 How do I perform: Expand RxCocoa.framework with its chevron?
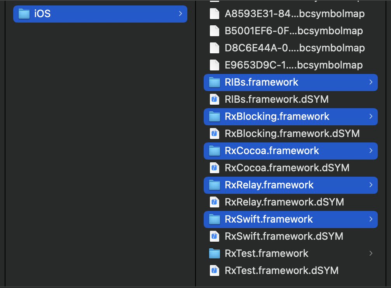click(x=371, y=151)
